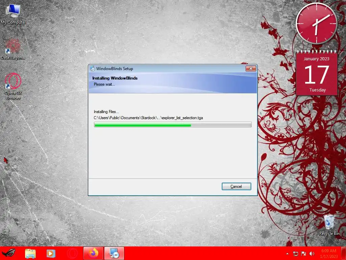346x260 pixels.
Task: Launch Windows Media Player from taskbar
Action: (x=51, y=253)
